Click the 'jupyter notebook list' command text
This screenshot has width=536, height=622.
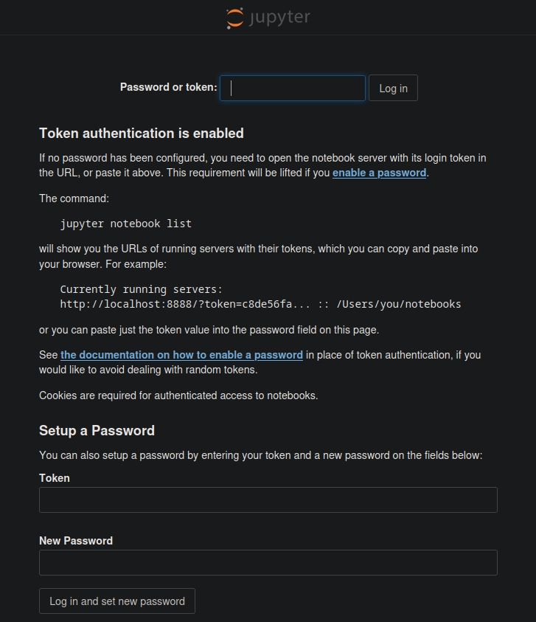tap(125, 223)
